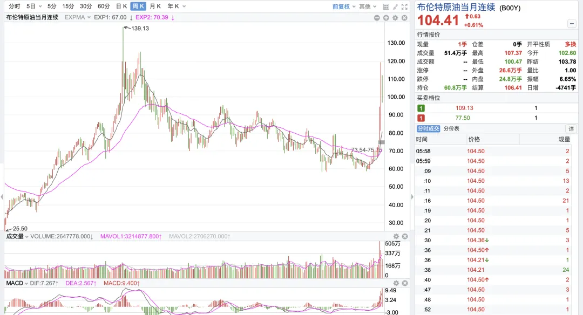Expand the dropdown arrow next to 5日

(x=40, y=6)
